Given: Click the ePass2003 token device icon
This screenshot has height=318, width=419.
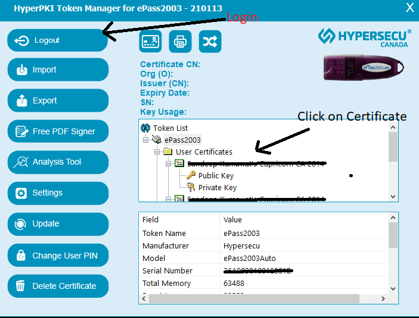Looking at the screenshot, I should (157, 140).
